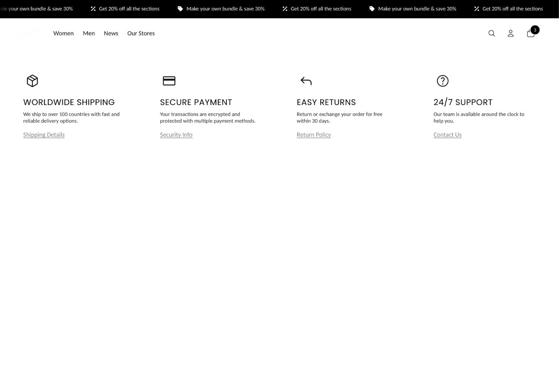
Task: Open the Women menu
Action: (x=63, y=33)
